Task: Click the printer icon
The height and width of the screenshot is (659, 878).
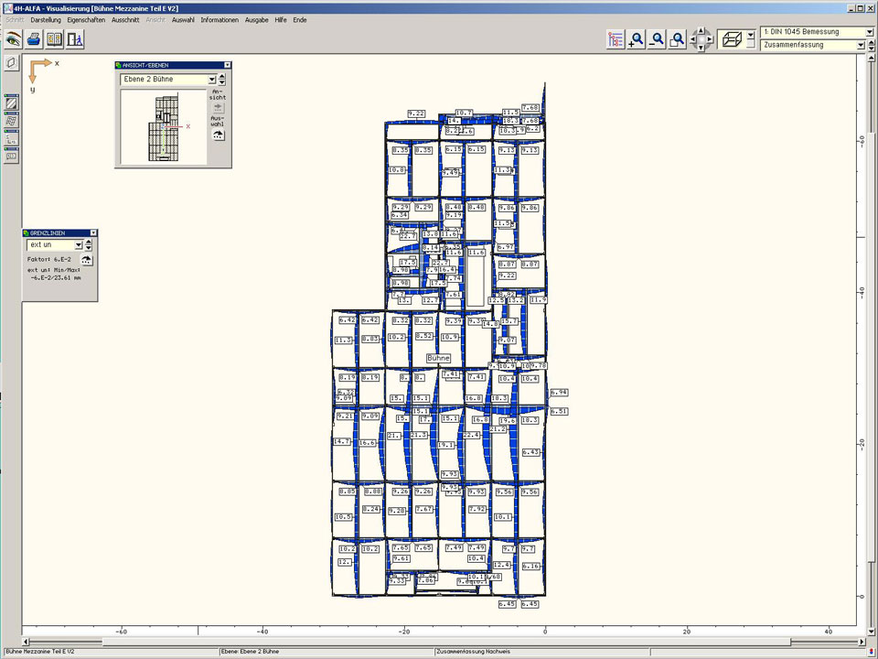Action: tap(34, 39)
